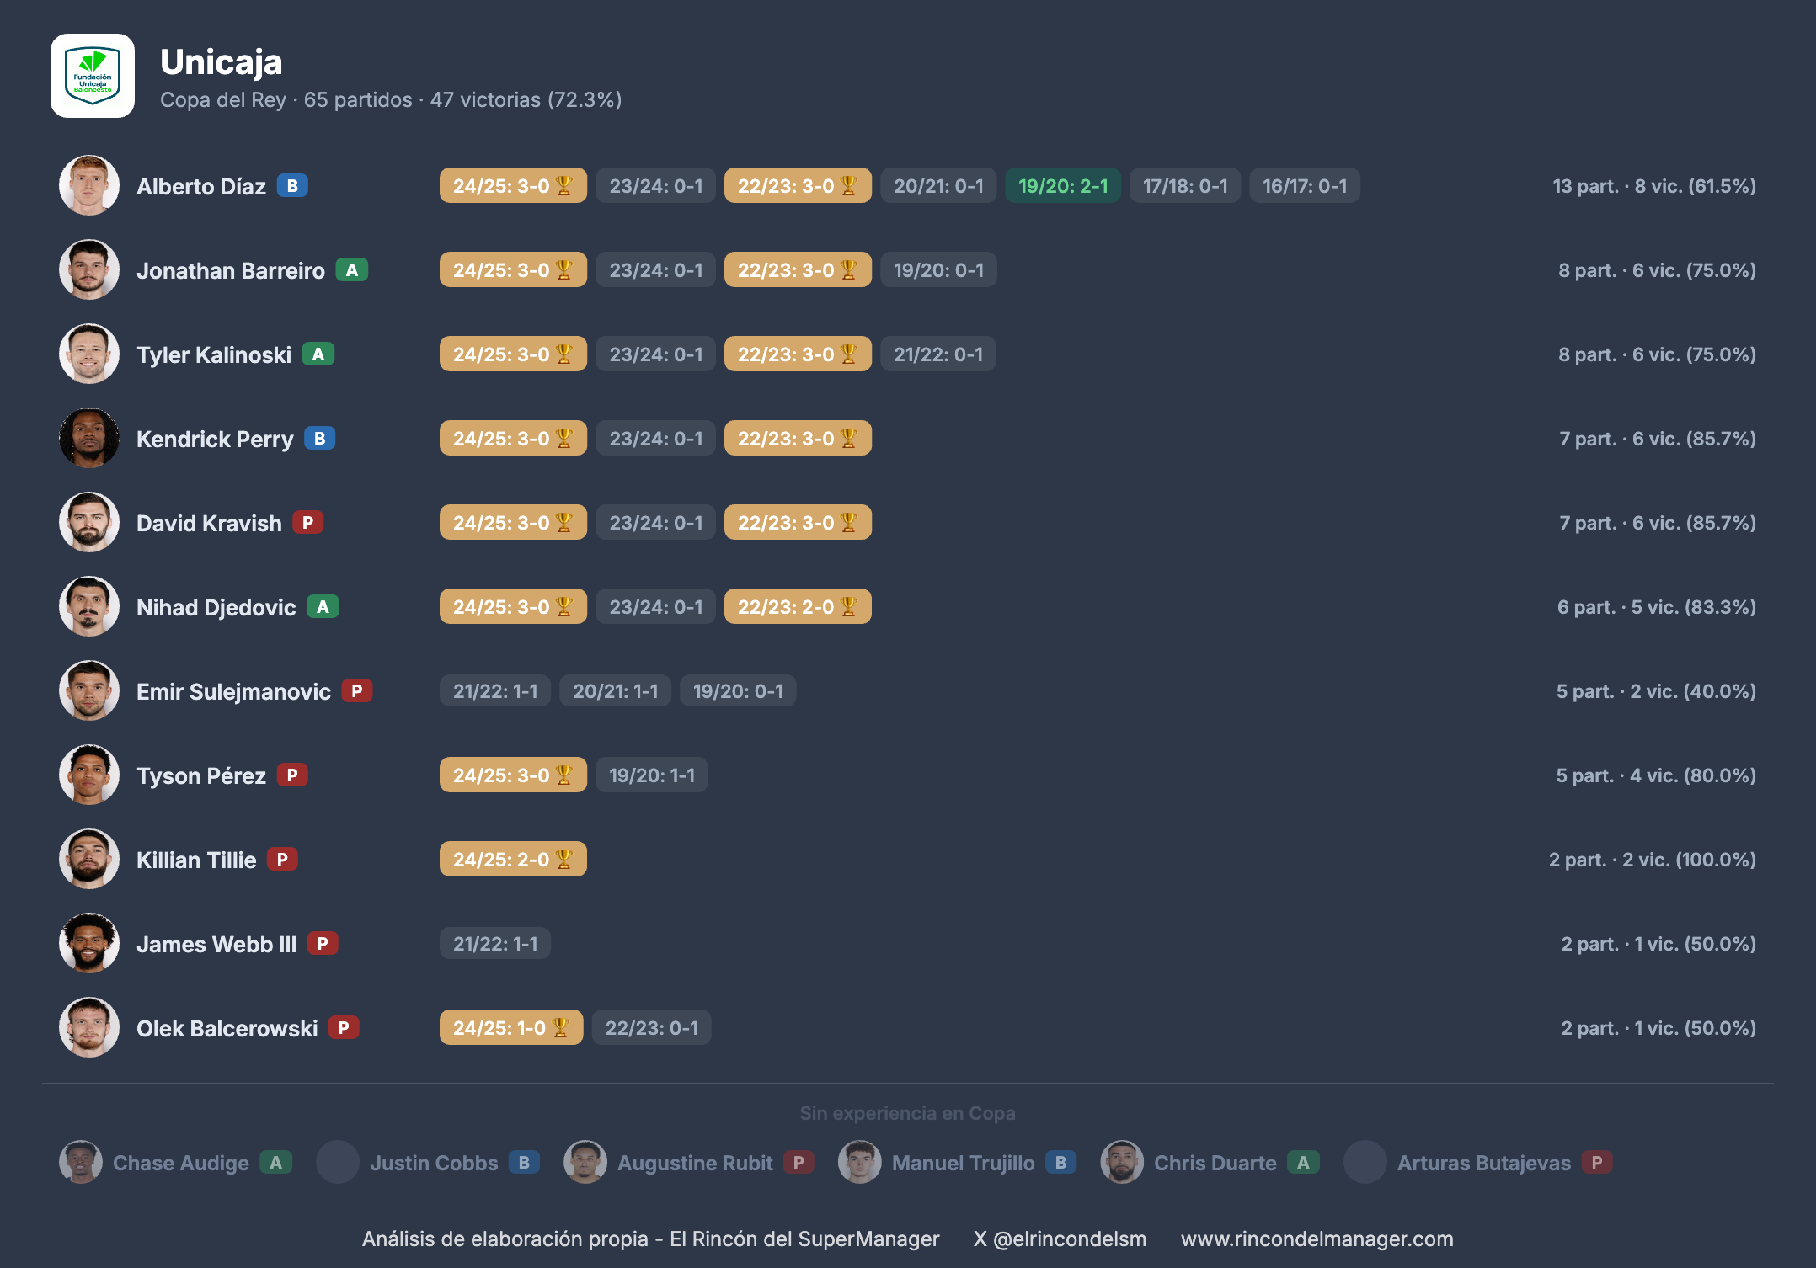Click the P badge beside Augustine Rubit
1816x1268 pixels.
tap(799, 1162)
